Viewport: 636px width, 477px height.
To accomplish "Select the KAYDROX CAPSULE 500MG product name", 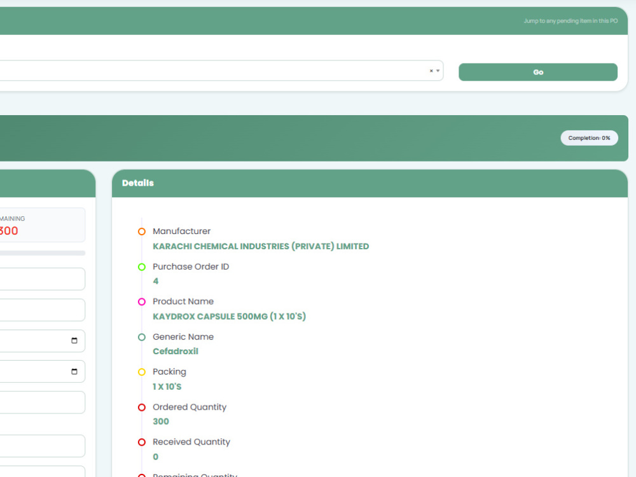I will 229,316.
